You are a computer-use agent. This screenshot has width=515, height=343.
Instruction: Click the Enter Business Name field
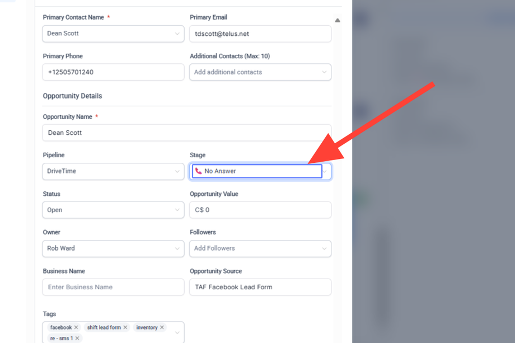[x=113, y=287]
